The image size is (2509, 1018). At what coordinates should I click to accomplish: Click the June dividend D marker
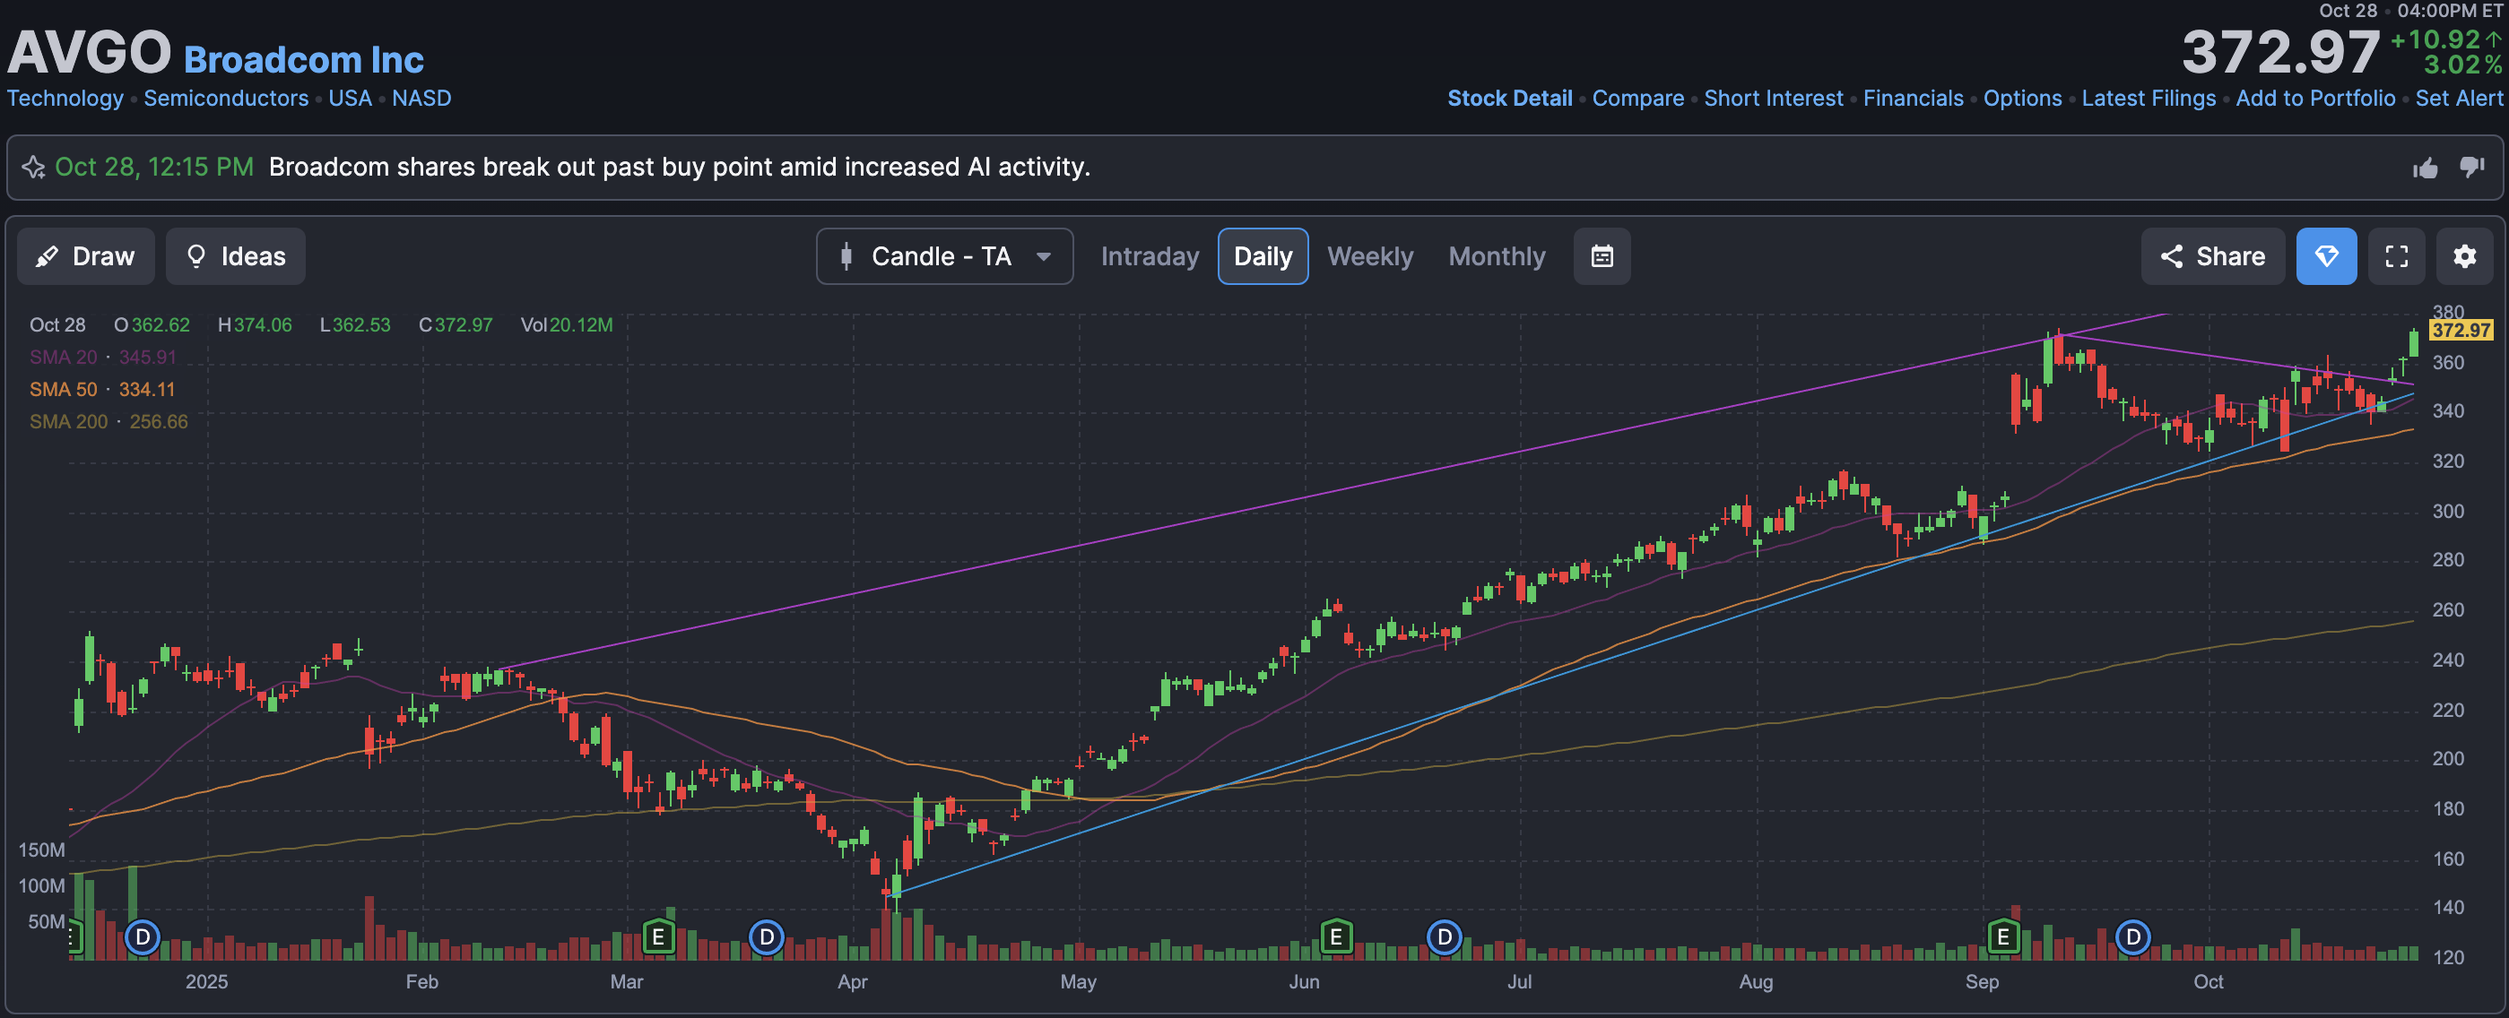[x=1444, y=937]
